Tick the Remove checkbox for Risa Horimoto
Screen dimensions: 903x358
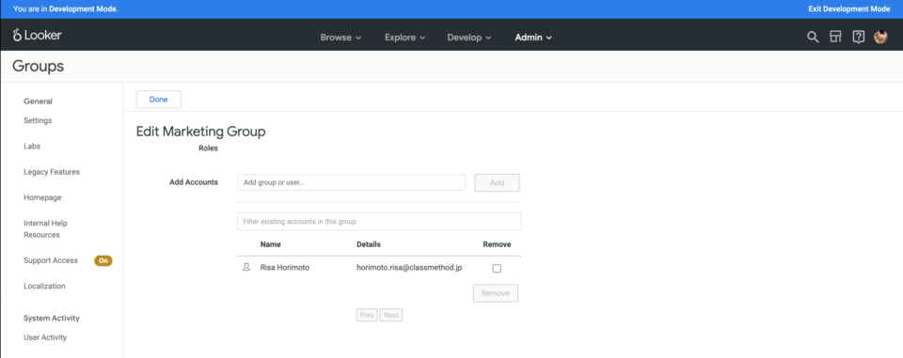pos(497,268)
